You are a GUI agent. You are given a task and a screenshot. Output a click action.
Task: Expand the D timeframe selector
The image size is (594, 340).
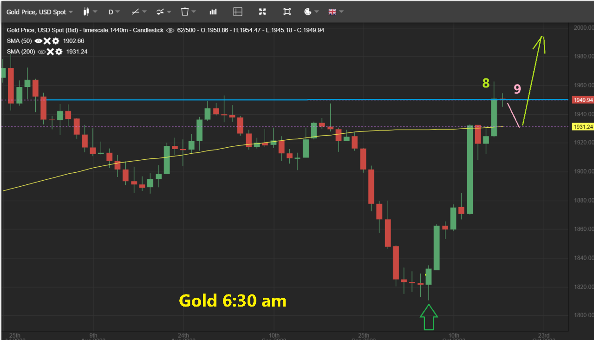coord(114,12)
